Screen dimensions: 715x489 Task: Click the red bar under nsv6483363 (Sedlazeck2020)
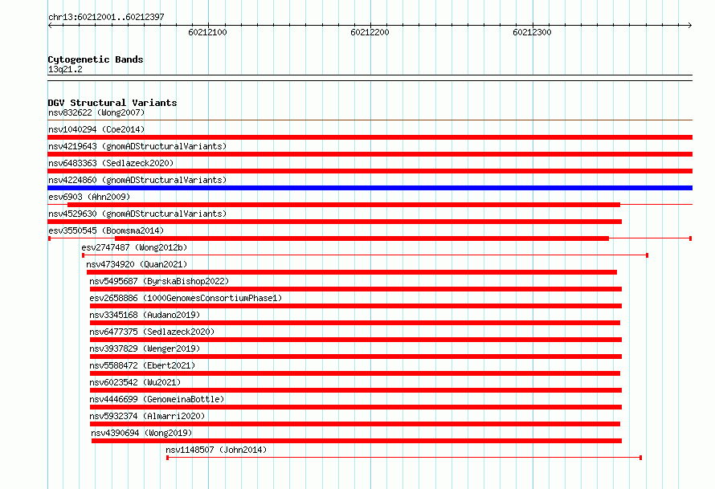[370, 171]
